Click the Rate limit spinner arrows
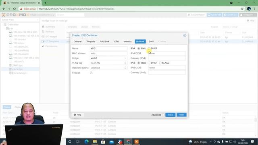258x145 pixels. pyautogui.click(x=125, y=68)
